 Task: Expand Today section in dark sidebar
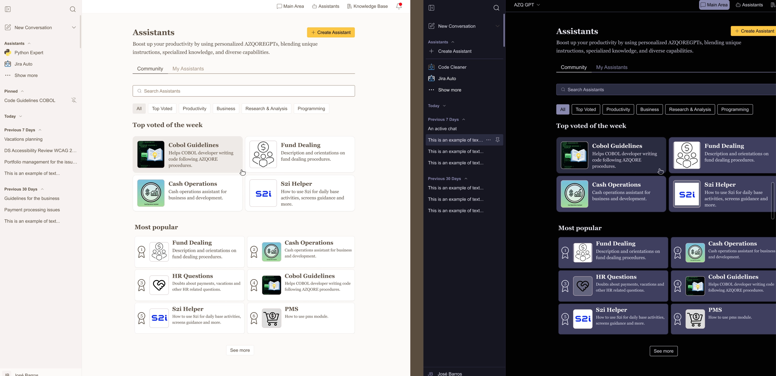point(444,106)
